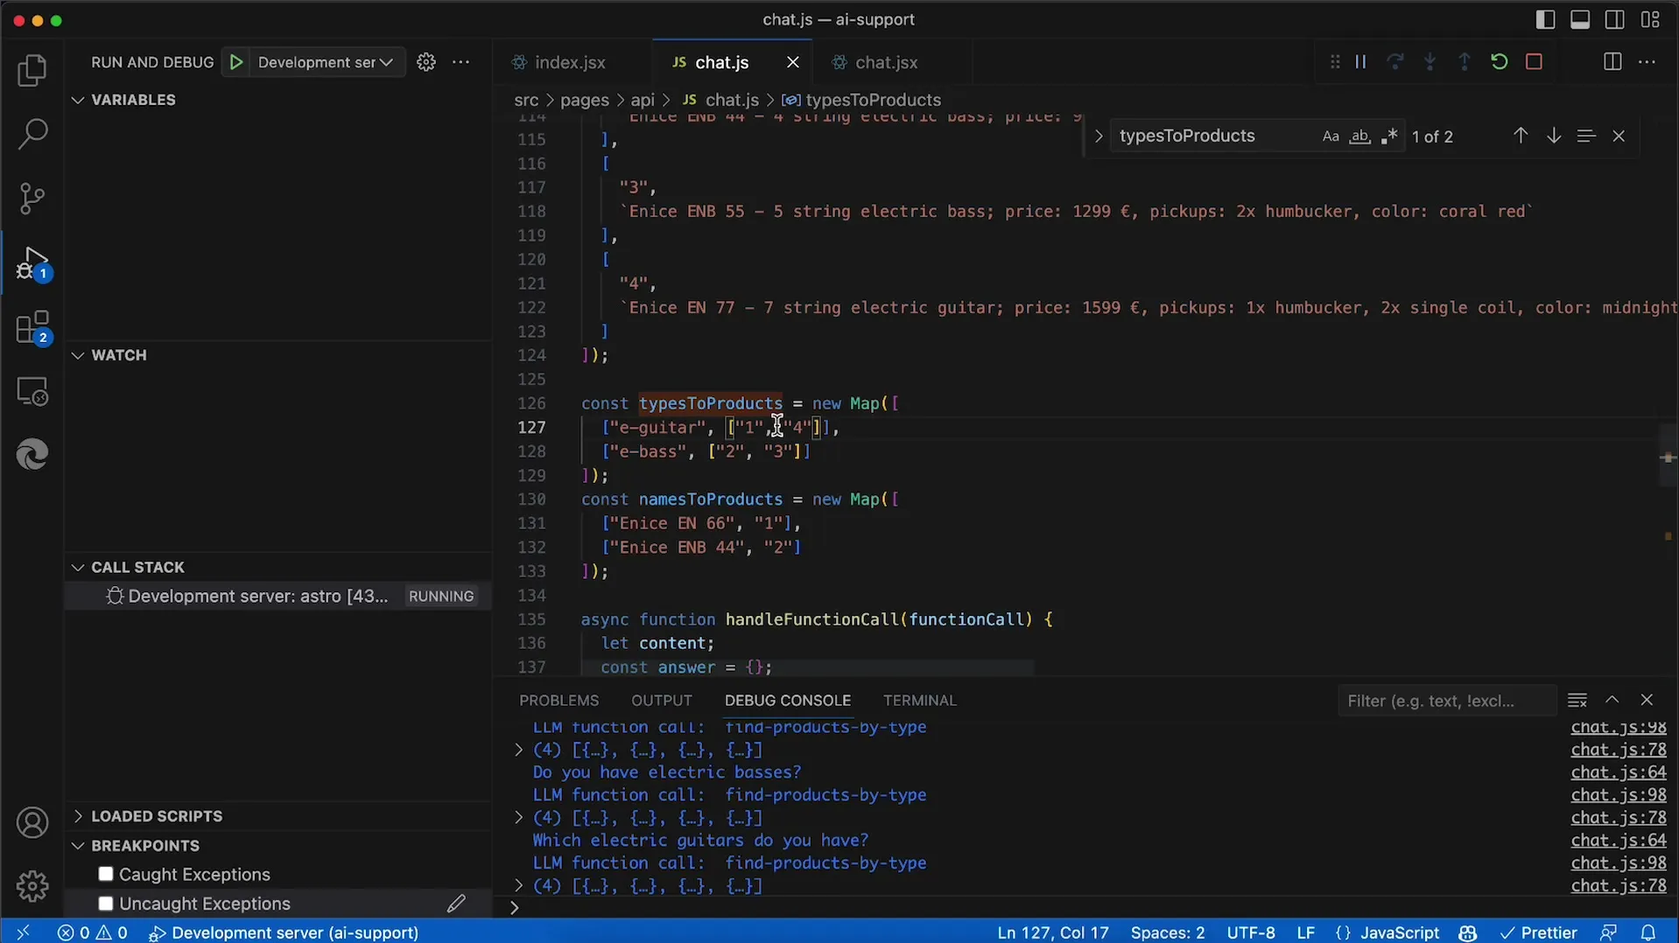Open the TERMINAL panel tab
This screenshot has width=1679, height=943.
coord(919,701)
